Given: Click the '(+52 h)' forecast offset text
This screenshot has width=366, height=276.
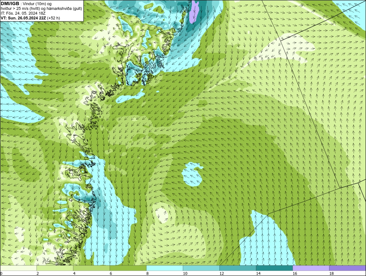Looking at the screenshot, I should (53, 18).
